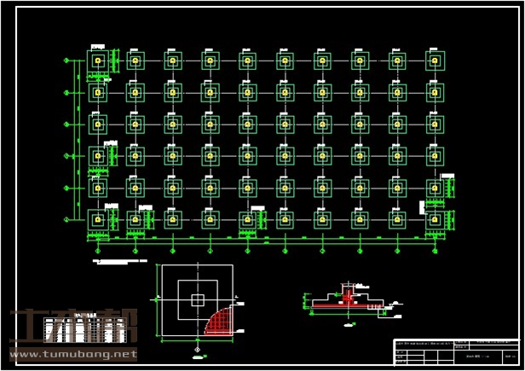Image resolution: width=525 pixels, height=371 pixels.
Task: Select the top-right corner footing symbol
Action: (x=435, y=61)
